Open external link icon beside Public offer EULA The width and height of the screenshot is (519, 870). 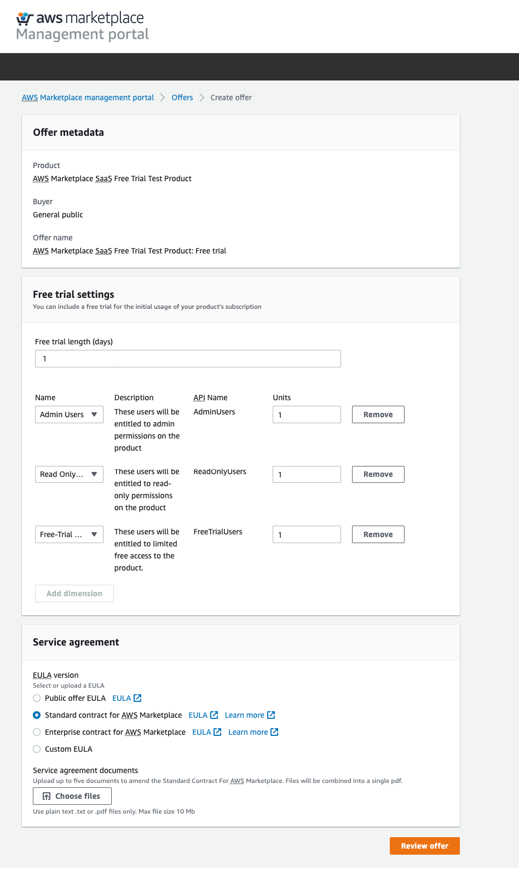coord(137,698)
